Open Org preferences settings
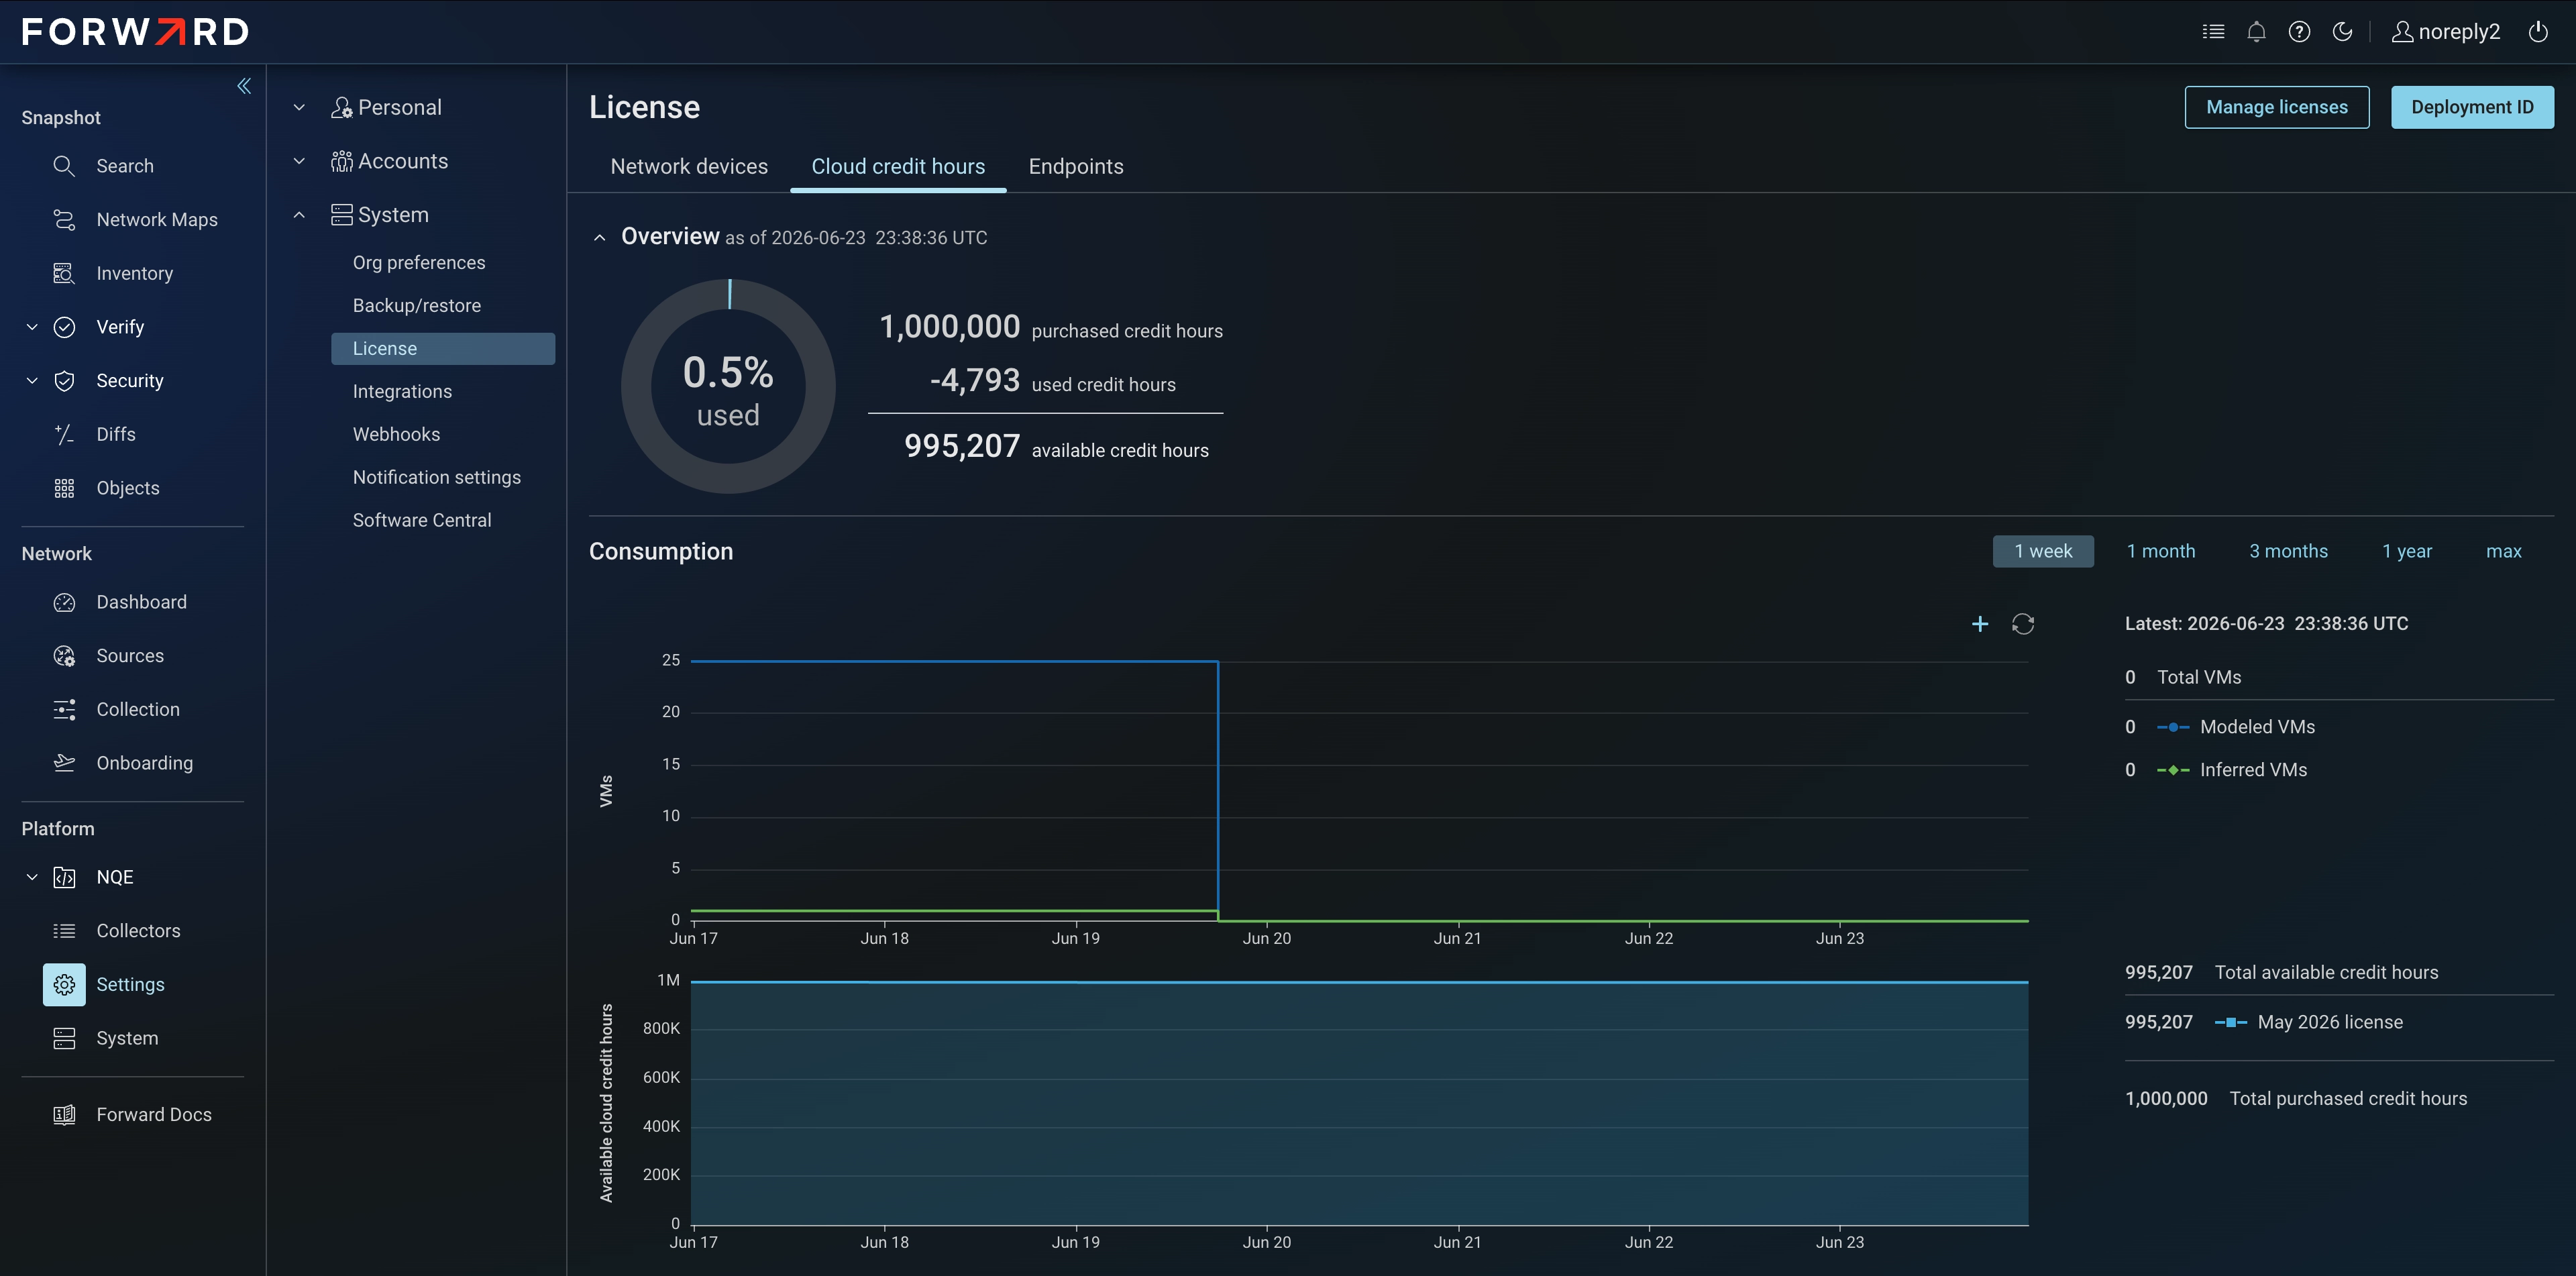The height and width of the screenshot is (1276, 2576). 419,263
